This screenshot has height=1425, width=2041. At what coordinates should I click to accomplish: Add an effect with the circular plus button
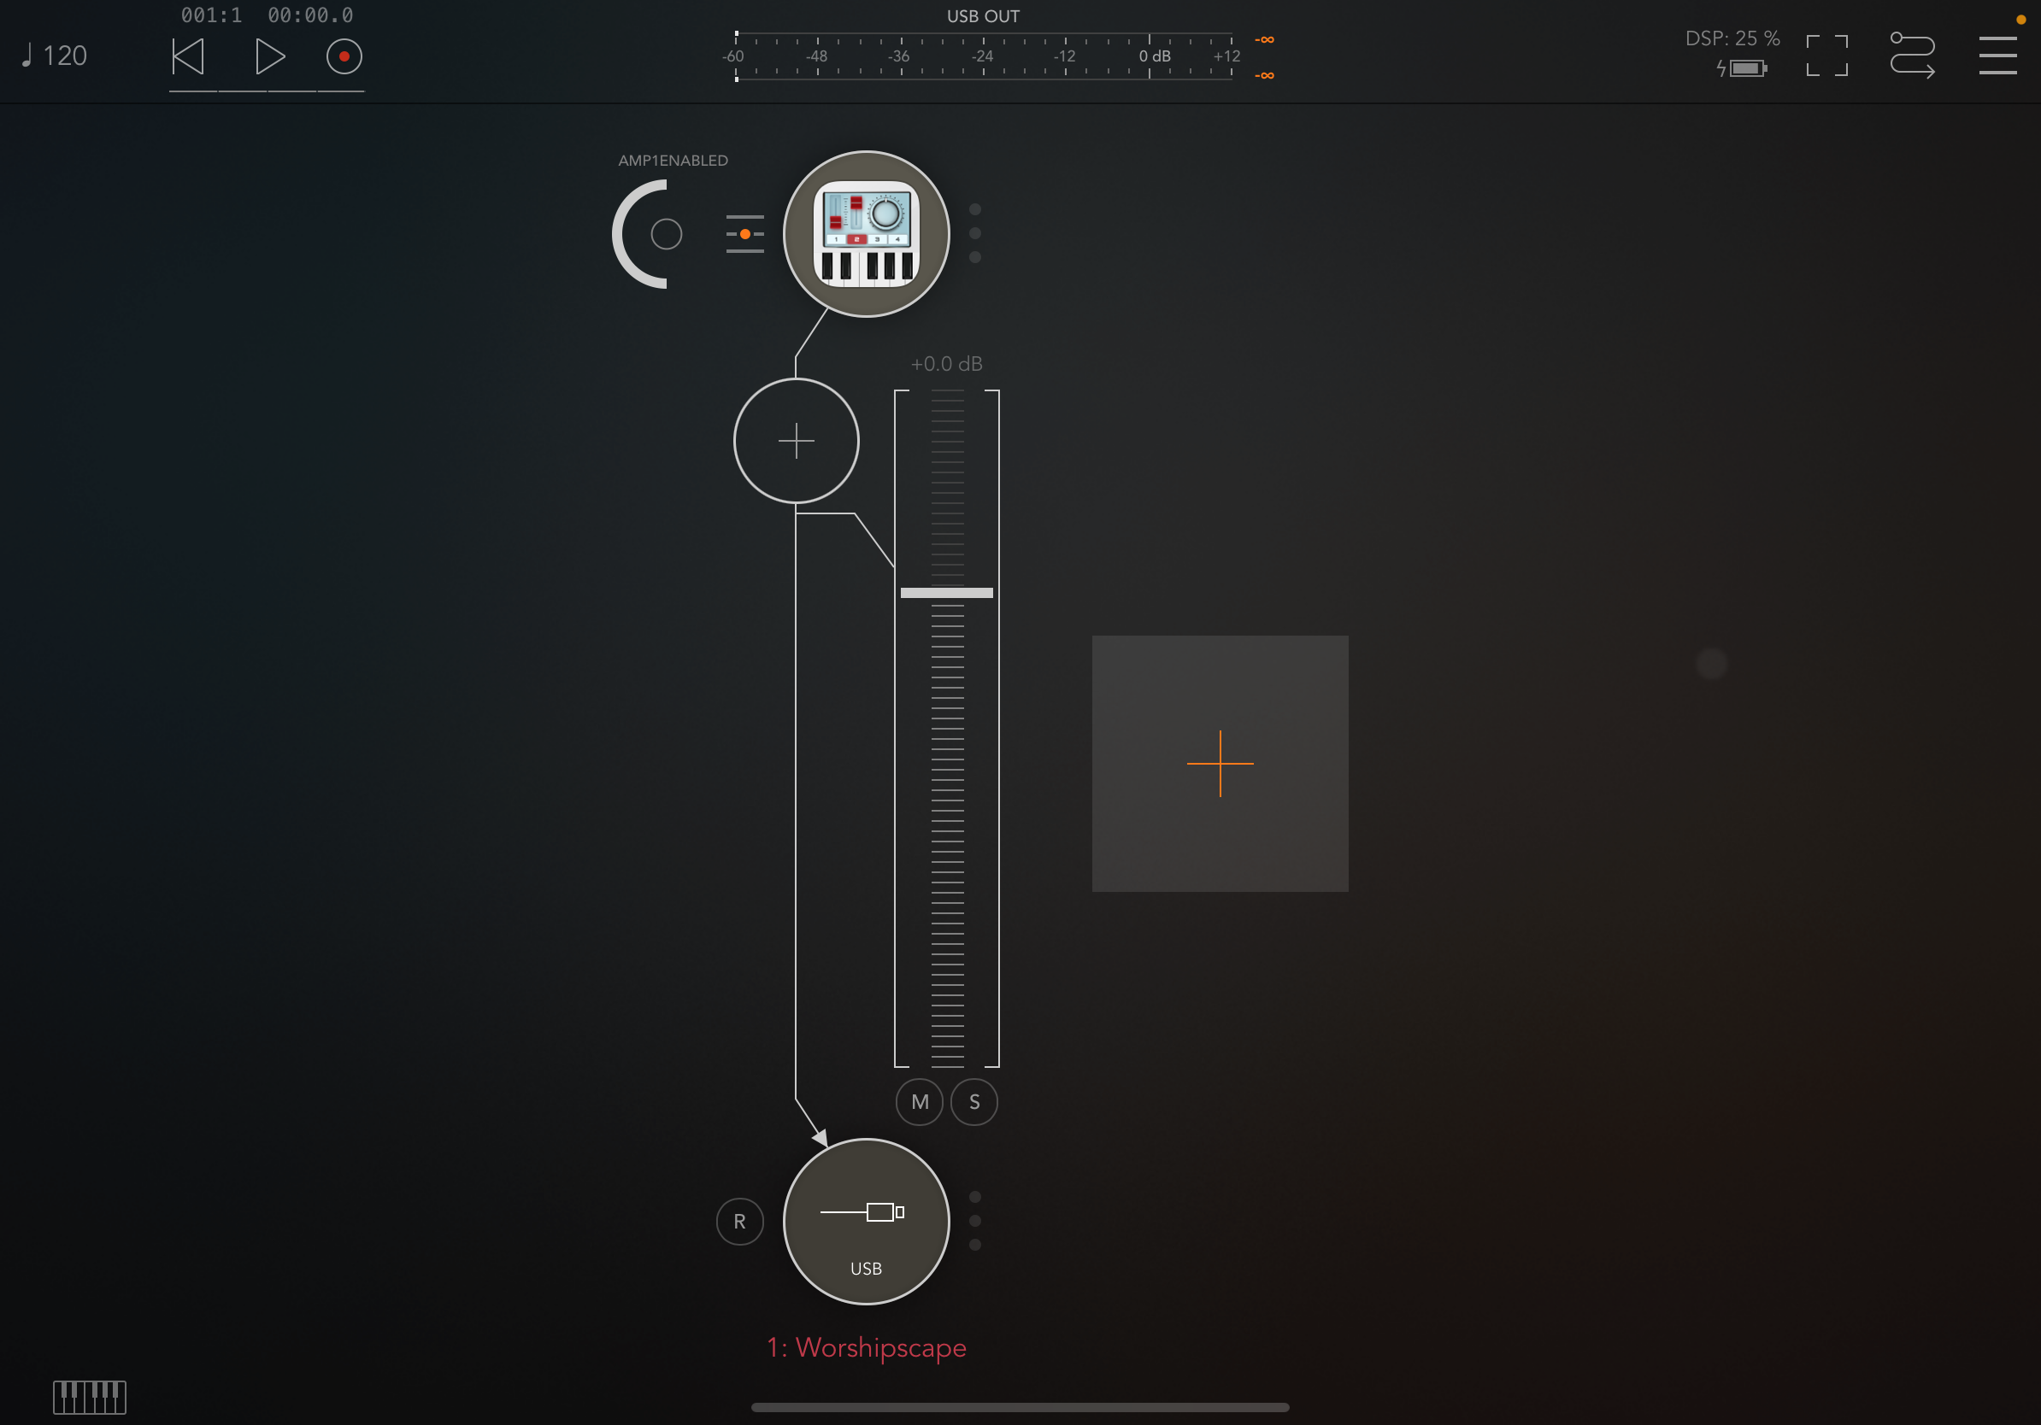click(797, 442)
